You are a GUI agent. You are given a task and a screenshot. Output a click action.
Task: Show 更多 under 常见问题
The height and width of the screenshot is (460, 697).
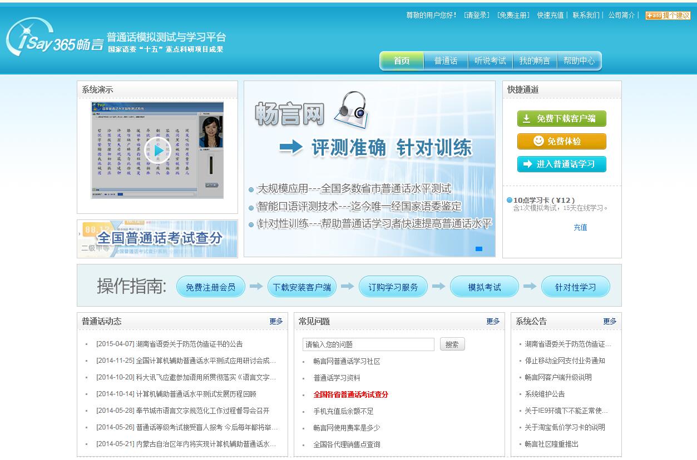pyautogui.click(x=493, y=321)
